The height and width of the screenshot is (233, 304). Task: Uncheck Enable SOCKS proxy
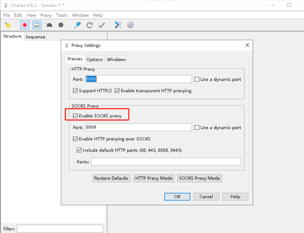click(75, 116)
